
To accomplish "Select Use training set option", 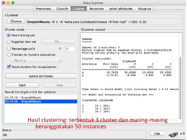I will (21, 35).
